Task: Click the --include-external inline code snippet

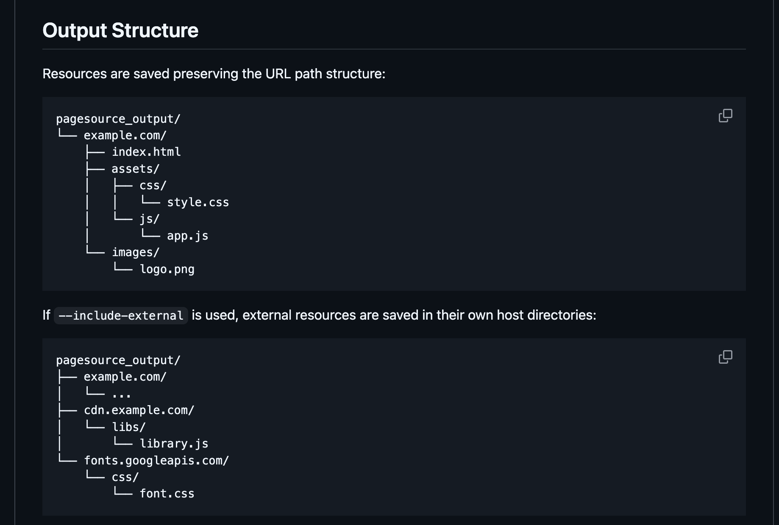Action: tap(120, 315)
